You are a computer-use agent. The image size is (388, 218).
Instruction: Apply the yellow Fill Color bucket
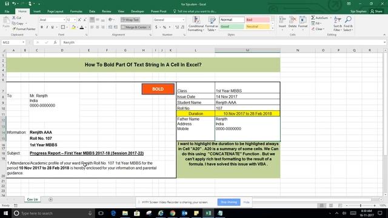coord(73,27)
